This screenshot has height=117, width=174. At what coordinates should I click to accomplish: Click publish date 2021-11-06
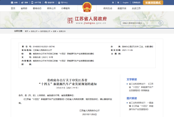point(127,50)
